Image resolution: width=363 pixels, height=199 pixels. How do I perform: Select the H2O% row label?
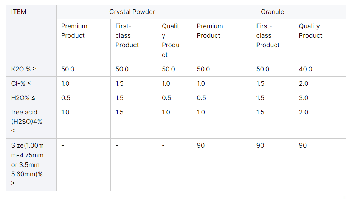point(23,98)
